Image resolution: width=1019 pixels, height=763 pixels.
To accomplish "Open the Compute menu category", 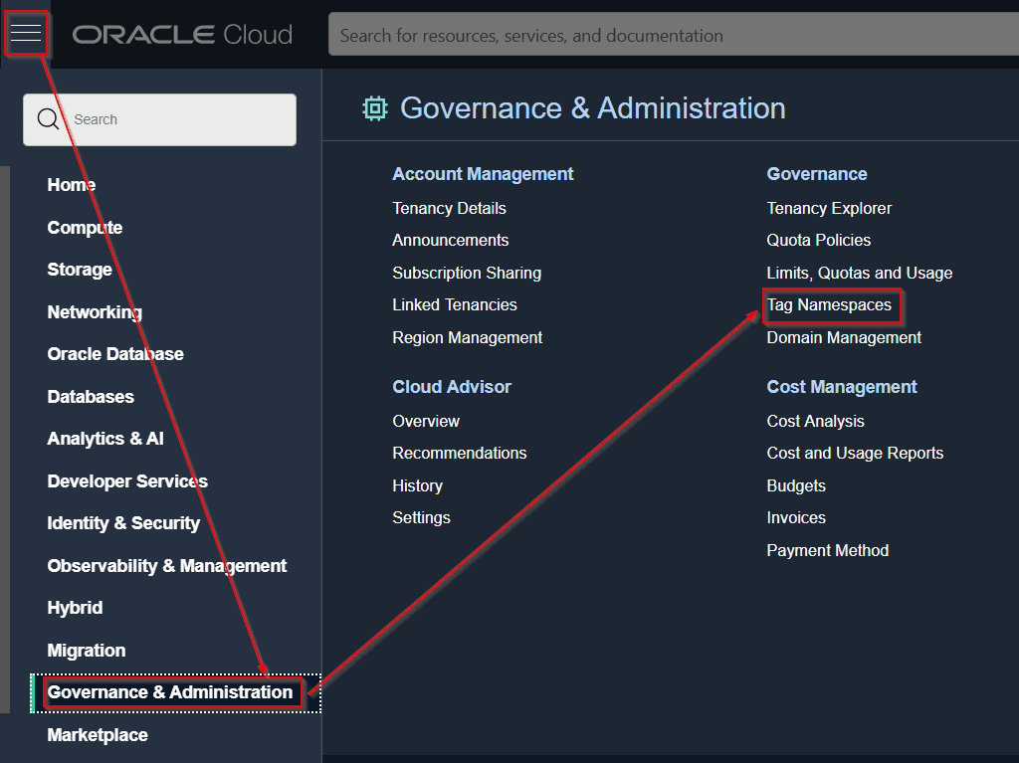I will [85, 228].
